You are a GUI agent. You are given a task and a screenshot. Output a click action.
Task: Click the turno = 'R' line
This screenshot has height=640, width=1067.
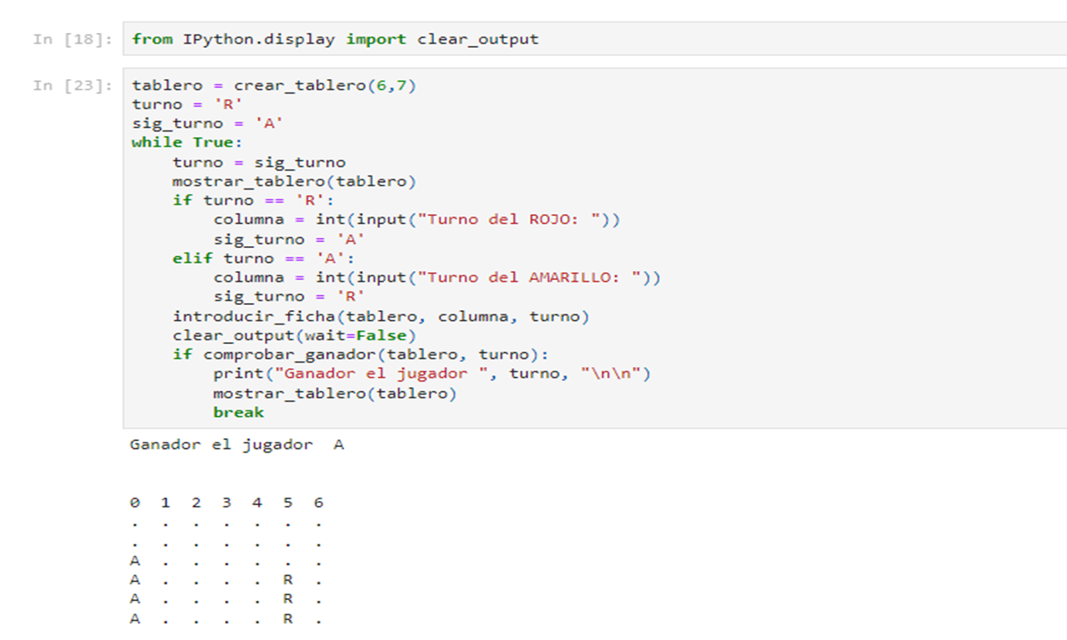pos(188,104)
